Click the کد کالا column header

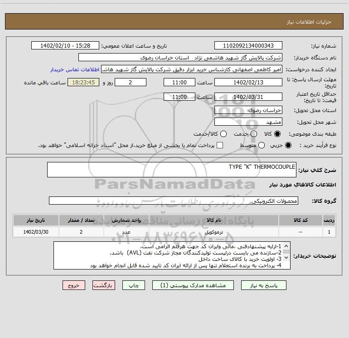301,220
